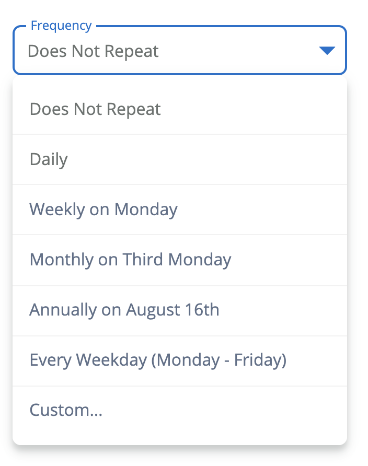Image resolution: width=368 pixels, height=466 pixels.
Task: Select Weekly on Monday
Action: coord(103,209)
